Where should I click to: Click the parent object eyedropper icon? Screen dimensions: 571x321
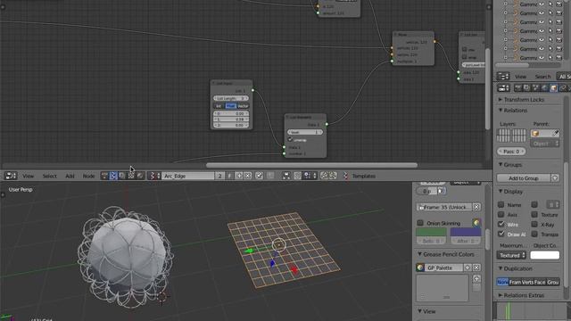pos(556,133)
